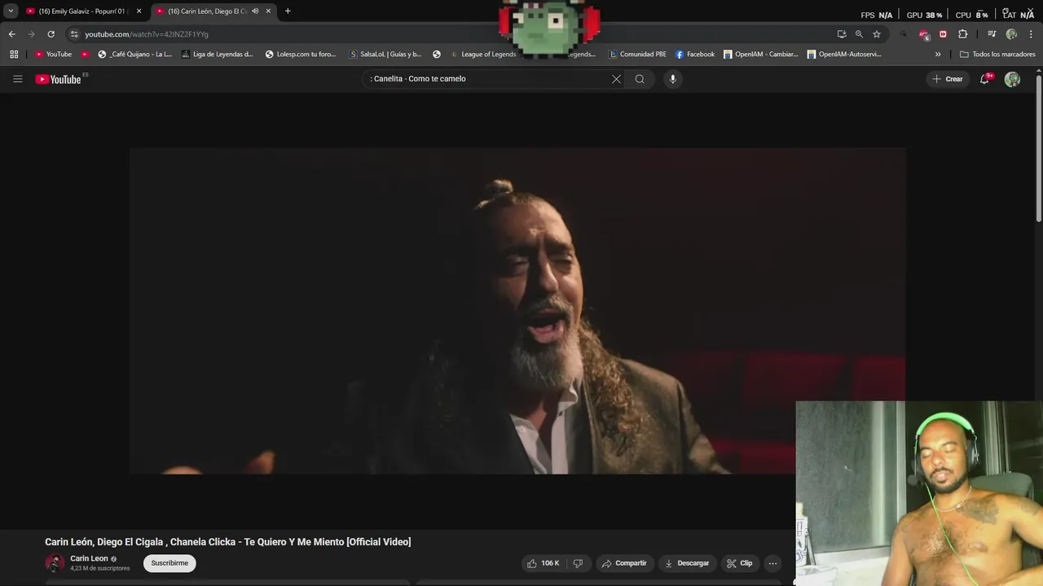Open the Carin Leon channel name link
This screenshot has height=586, width=1043.
coord(89,558)
